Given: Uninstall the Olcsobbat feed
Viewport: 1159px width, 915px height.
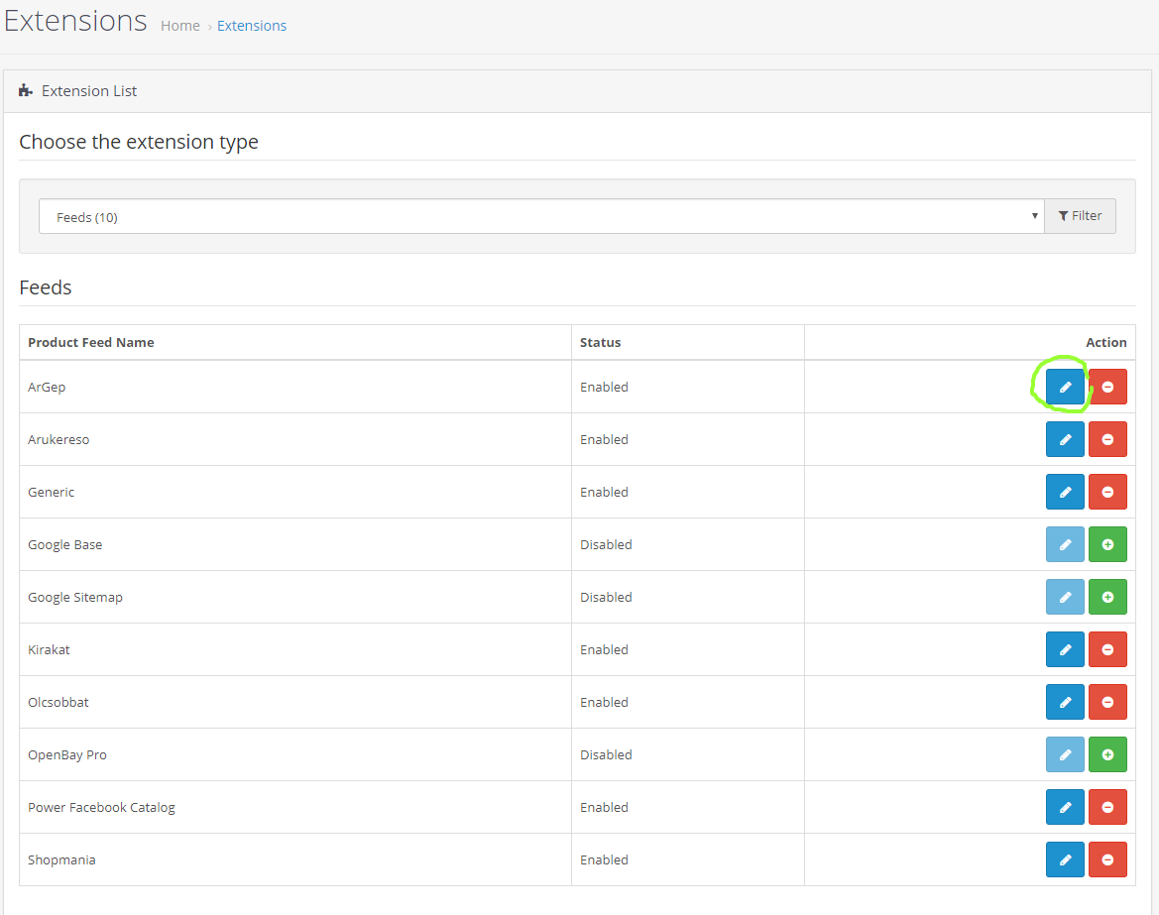Looking at the screenshot, I should pos(1107,702).
